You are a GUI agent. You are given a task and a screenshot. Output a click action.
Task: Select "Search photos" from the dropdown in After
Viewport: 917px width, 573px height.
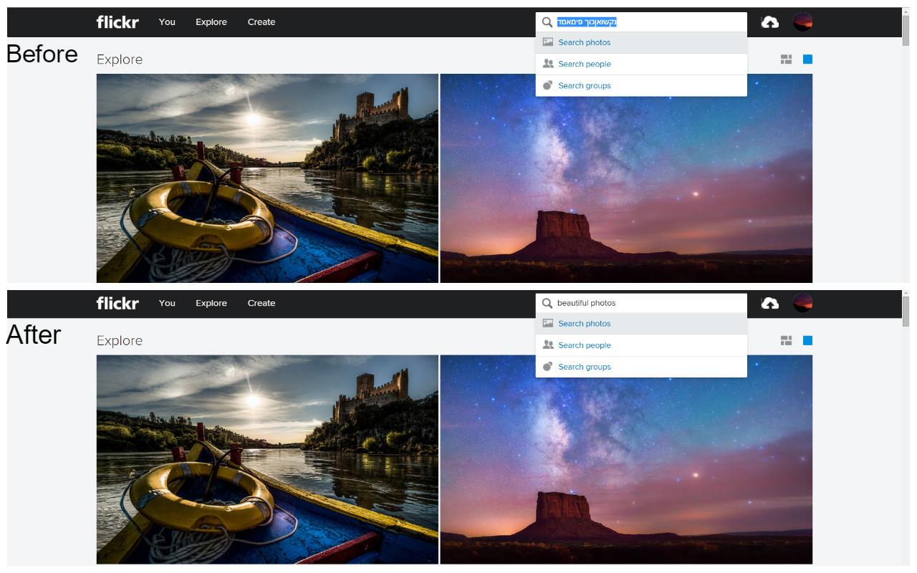584,323
